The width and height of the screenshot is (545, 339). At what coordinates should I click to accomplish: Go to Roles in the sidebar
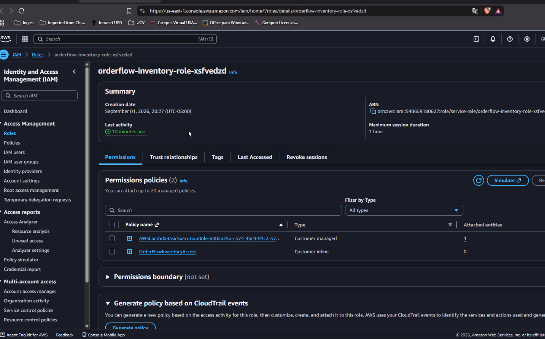point(10,133)
